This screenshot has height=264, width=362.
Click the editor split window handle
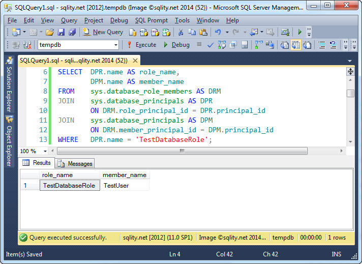pyautogui.click(x=350, y=72)
